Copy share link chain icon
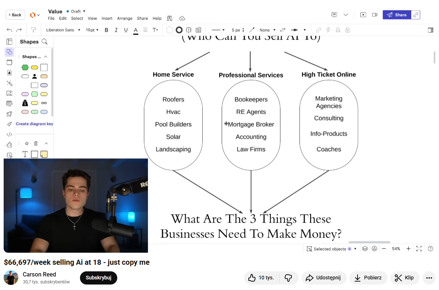The height and width of the screenshot is (290, 439). coord(415,15)
